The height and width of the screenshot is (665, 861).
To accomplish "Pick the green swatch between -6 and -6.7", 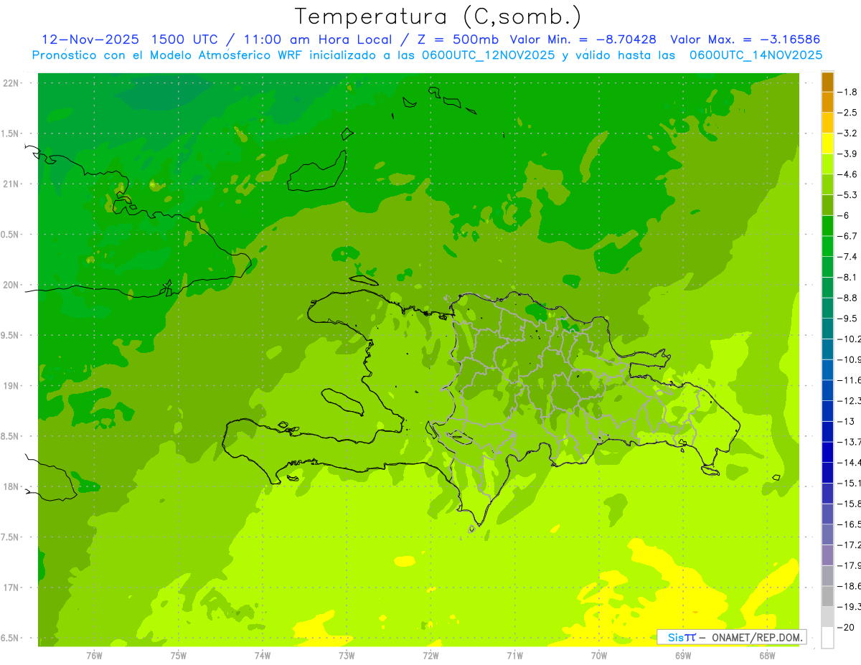I will pyautogui.click(x=827, y=226).
